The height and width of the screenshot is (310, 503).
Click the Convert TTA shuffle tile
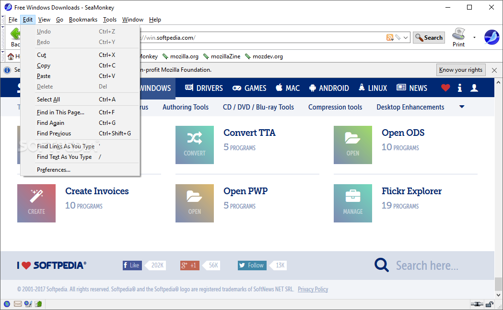tap(194, 145)
